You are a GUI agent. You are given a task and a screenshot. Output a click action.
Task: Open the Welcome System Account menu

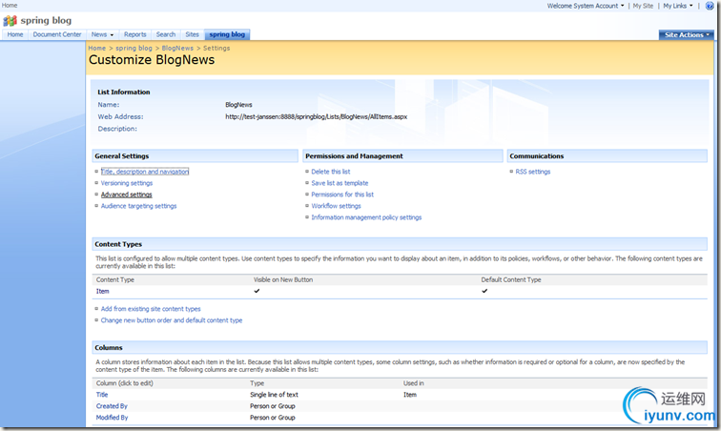(x=585, y=6)
